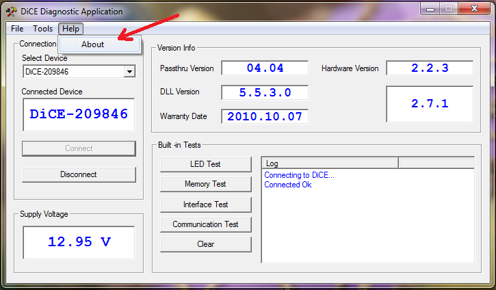Run the Communication Test
Image resolution: width=496 pixels, height=290 pixels.
point(206,224)
